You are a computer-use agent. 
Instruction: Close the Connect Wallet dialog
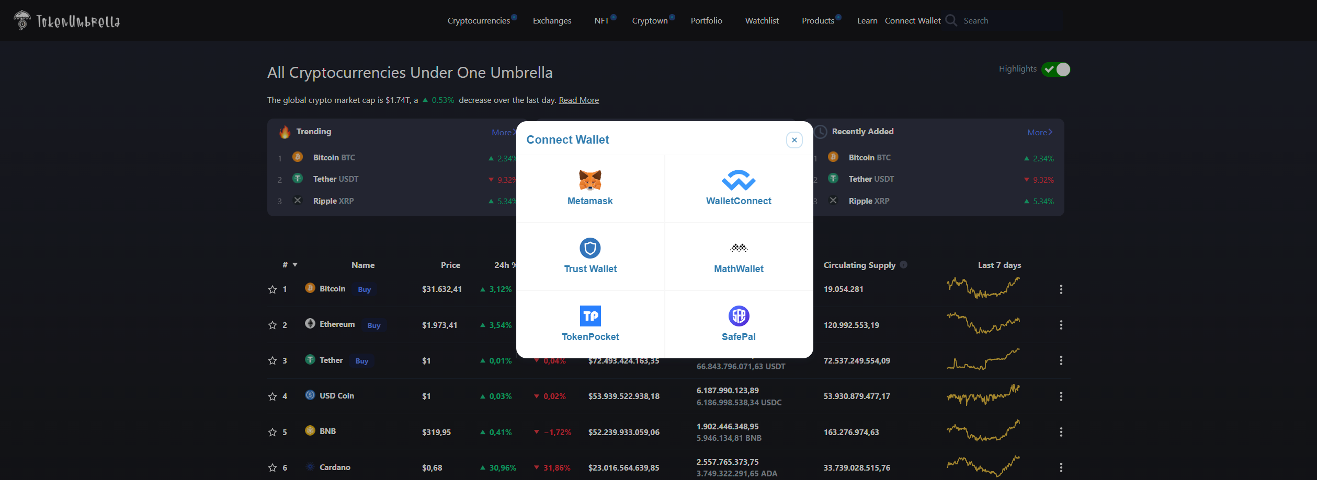[794, 140]
